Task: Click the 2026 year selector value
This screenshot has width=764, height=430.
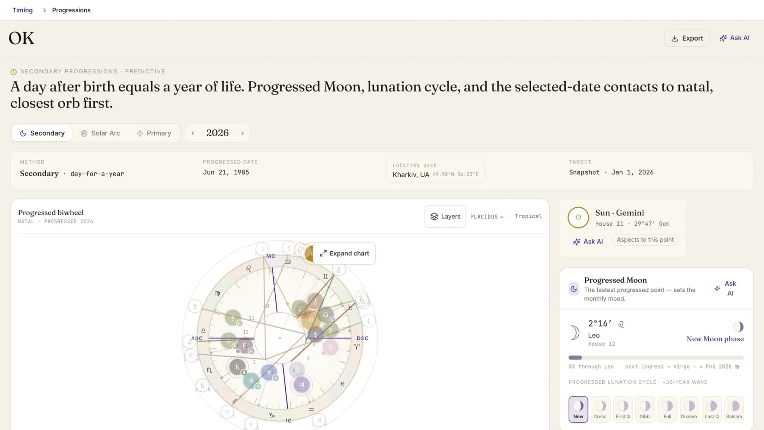Action: [x=217, y=133]
